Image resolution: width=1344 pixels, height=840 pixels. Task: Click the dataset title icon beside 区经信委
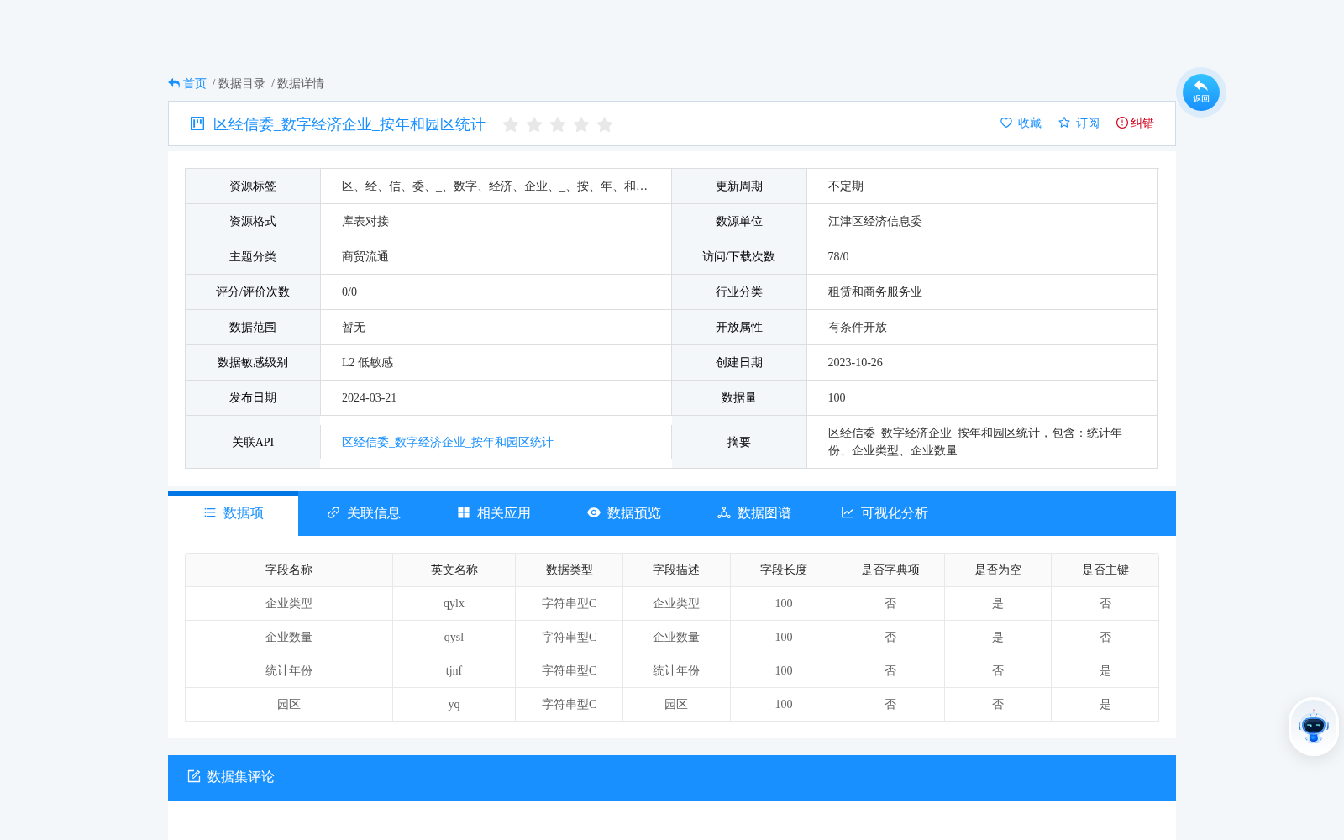(x=197, y=123)
